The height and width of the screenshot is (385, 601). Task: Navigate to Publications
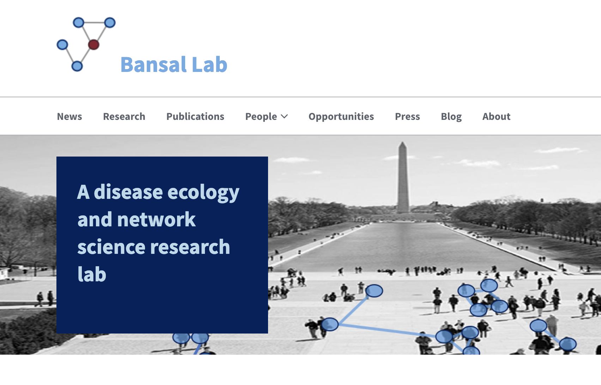[x=195, y=116]
